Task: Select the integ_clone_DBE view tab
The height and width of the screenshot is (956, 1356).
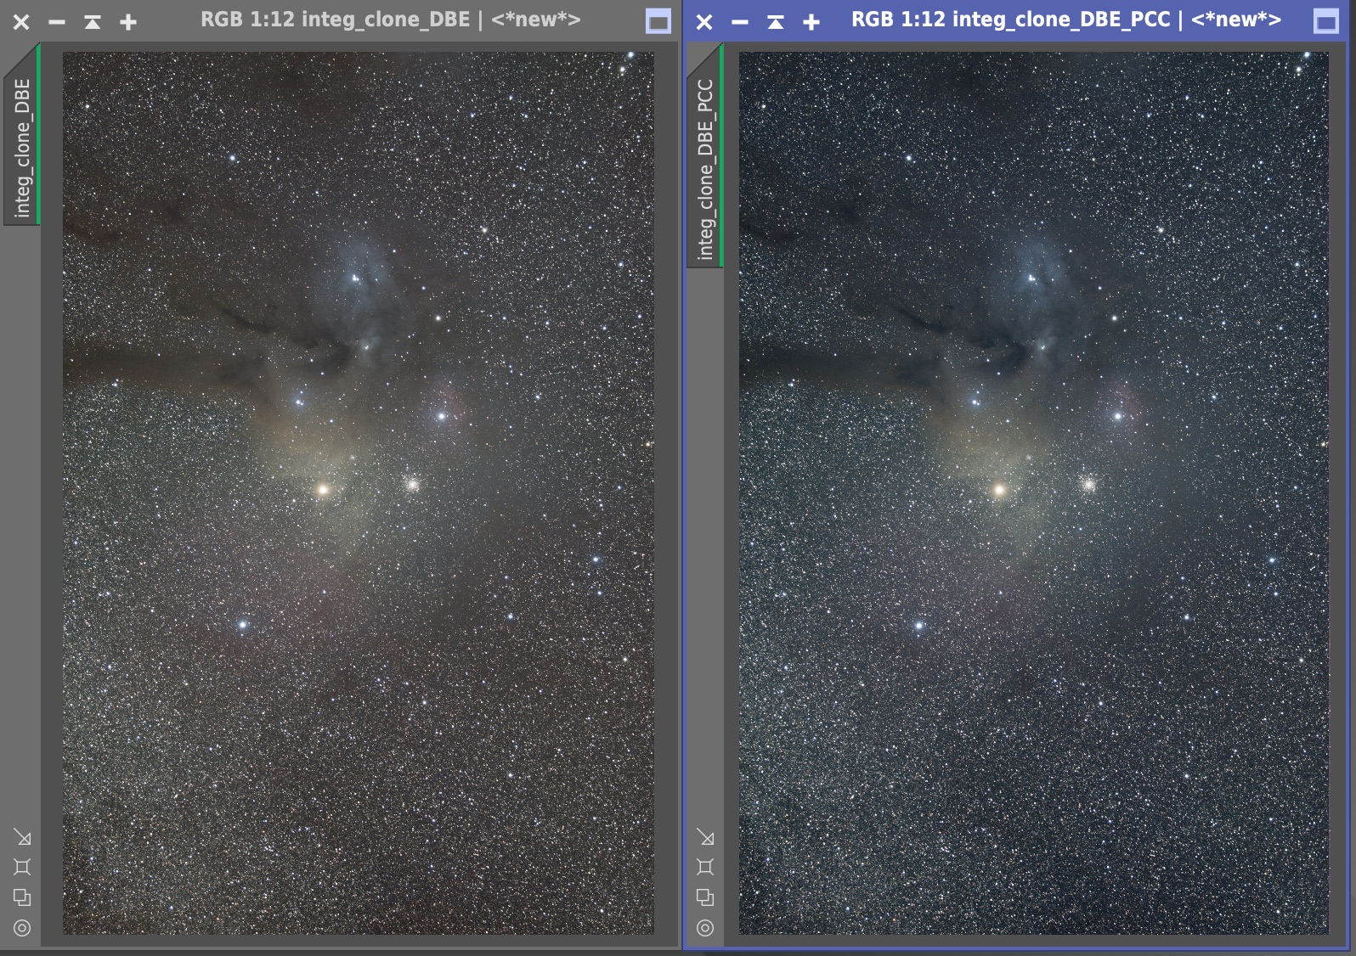Action: (x=22, y=148)
